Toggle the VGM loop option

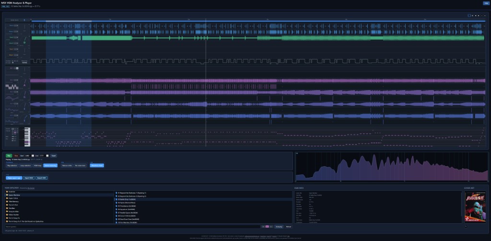(x=37, y=166)
